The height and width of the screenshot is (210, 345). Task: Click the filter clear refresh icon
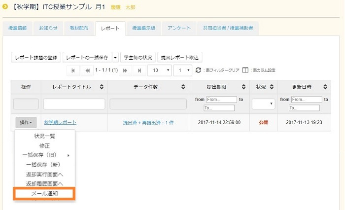click(199, 70)
